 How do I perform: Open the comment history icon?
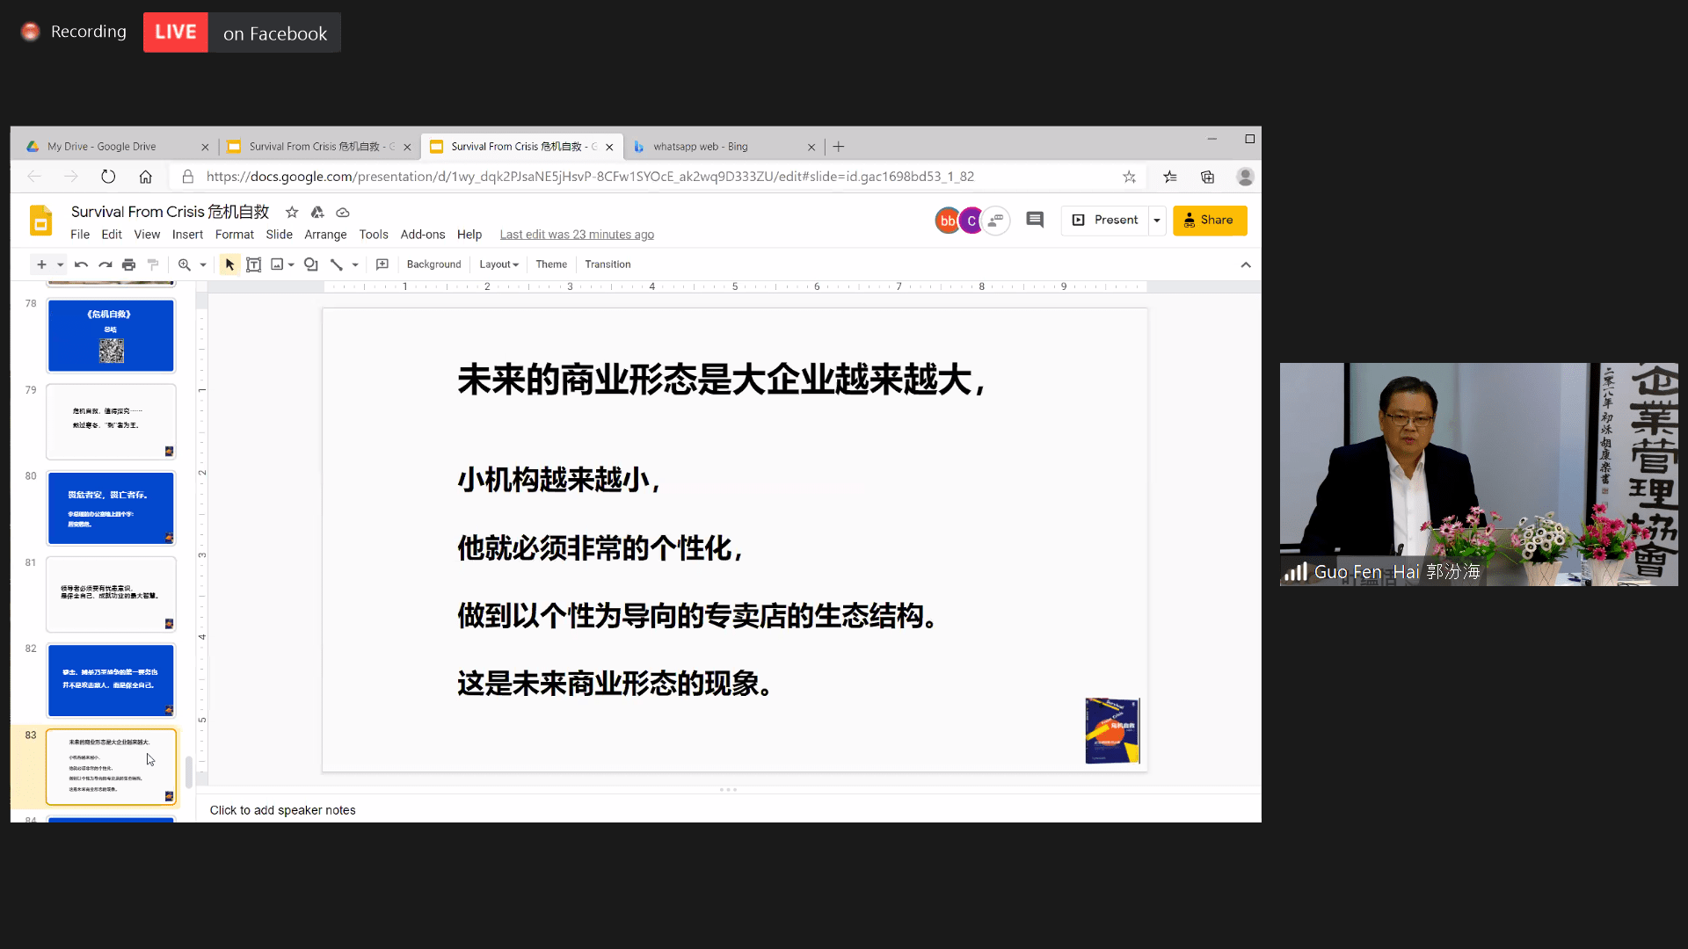click(1035, 220)
